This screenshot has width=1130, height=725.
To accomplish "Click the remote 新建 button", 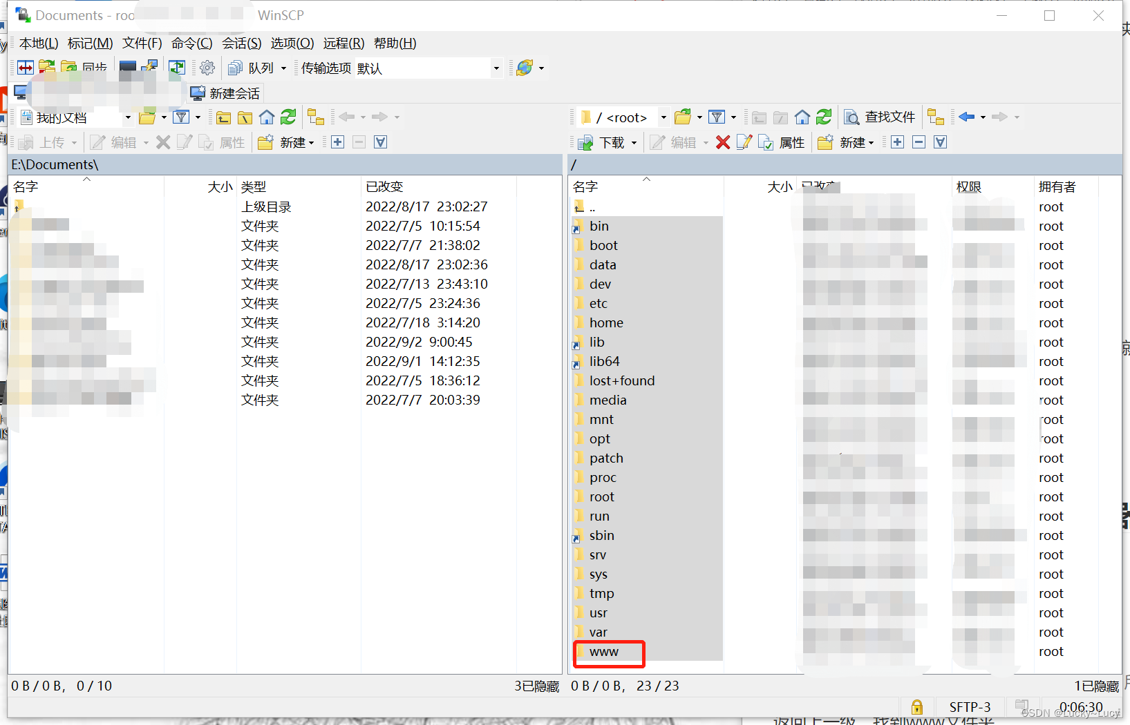I will point(841,142).
